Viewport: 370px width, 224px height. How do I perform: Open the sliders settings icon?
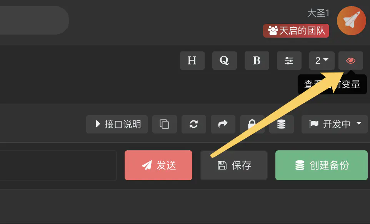click(x=289, y=61)
